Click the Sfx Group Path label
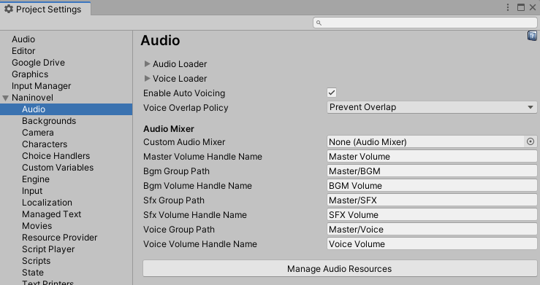The image size is (540, 285). tap(174, 200)
